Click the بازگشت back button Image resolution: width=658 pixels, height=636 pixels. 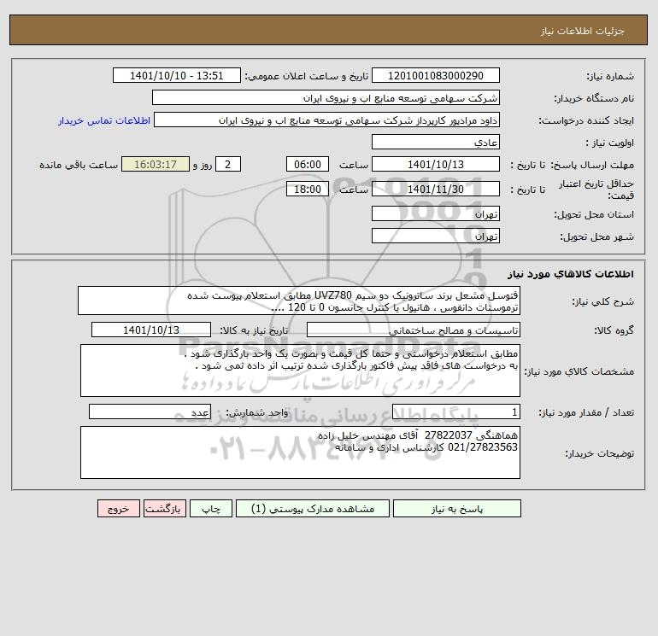(164, 509)
